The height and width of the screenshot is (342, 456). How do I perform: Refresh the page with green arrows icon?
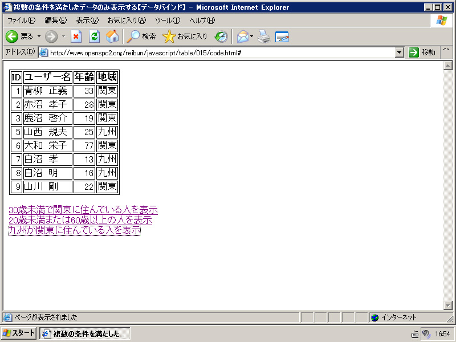point(94,36)
